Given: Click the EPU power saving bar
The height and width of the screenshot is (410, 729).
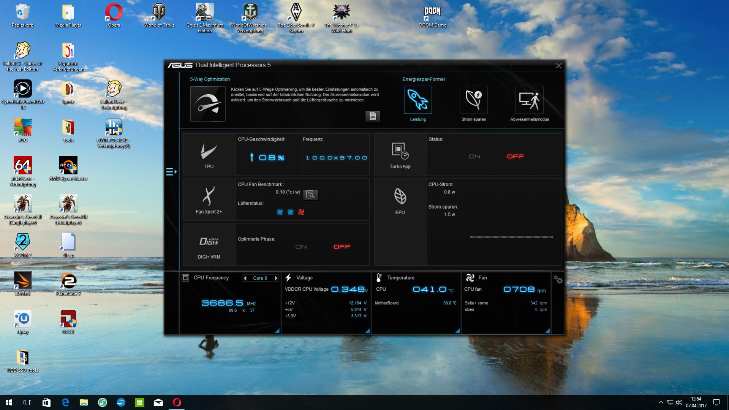Looking at the screenshot, I should tap(511, 237).
